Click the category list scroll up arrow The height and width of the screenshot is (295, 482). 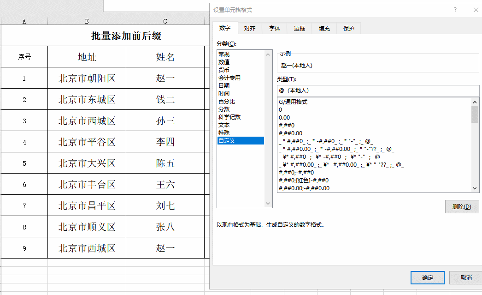[x=268, y=54]
